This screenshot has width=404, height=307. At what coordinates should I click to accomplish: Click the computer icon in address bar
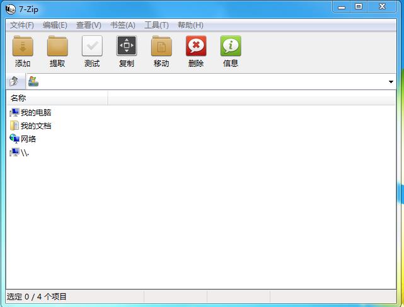[x=33, y=81]
